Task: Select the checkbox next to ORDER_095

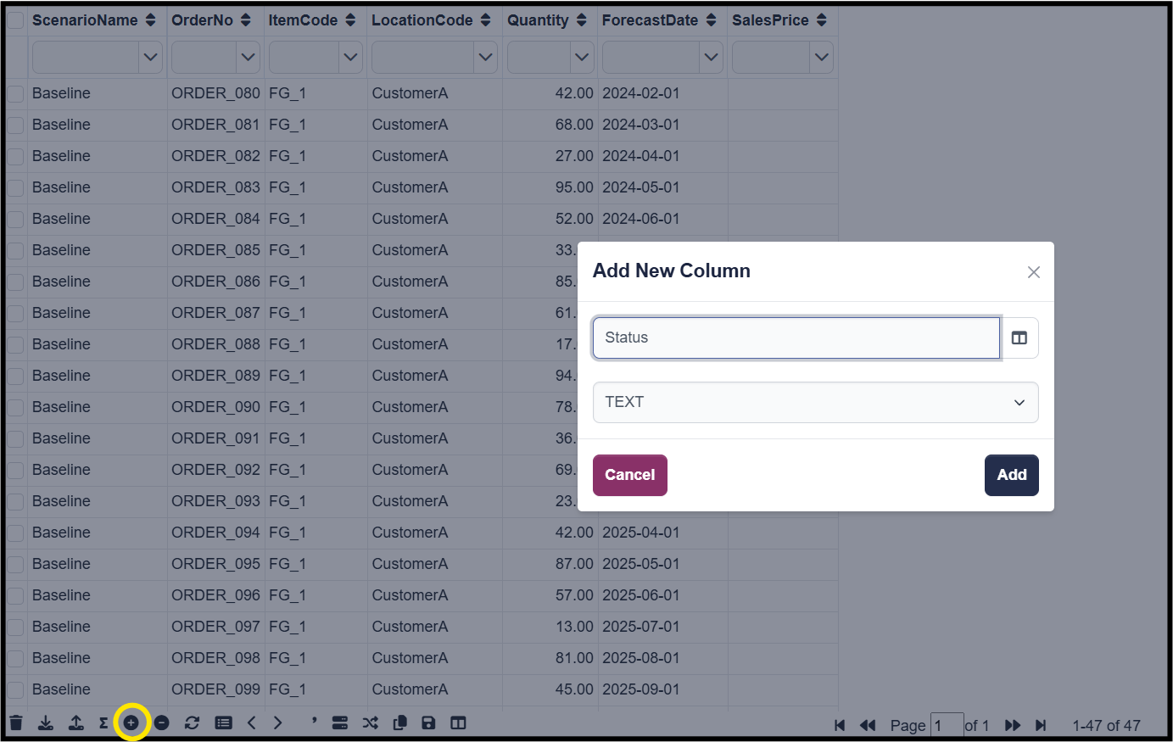Action: coord(14,564)
